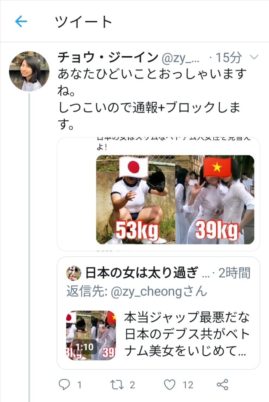269x402 pixels.
Task: View the like count 12
Action: tap(188, 385)
